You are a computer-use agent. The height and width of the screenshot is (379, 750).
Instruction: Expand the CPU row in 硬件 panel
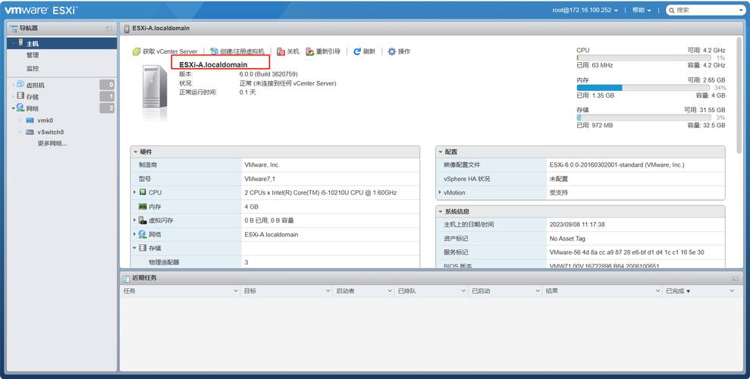[135, 193]
